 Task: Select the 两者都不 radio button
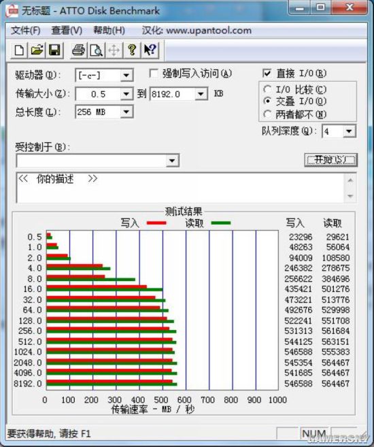pos(267,114)
